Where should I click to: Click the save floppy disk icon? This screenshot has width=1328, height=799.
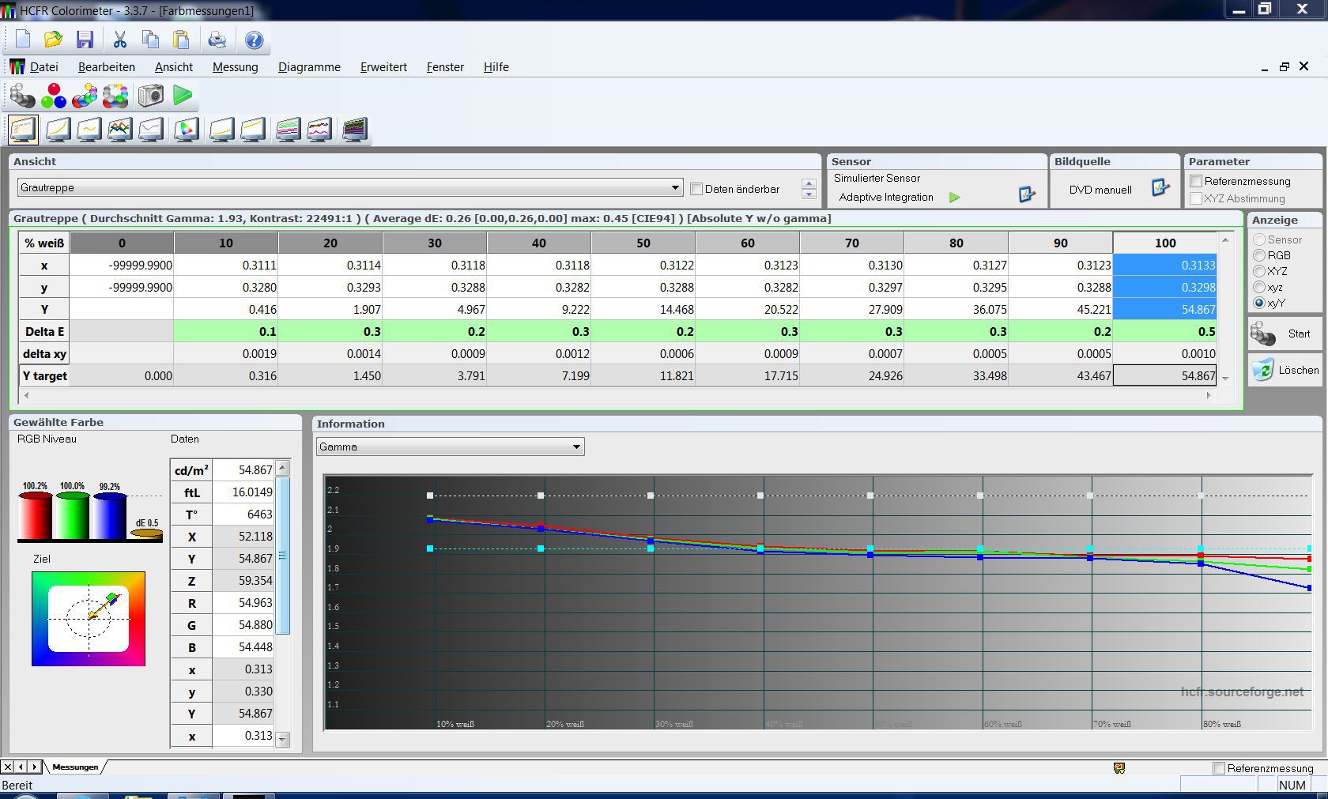tap(85, 40)
